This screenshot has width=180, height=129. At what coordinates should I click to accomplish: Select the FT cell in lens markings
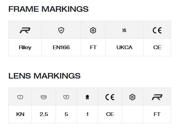tap(157, 114)
